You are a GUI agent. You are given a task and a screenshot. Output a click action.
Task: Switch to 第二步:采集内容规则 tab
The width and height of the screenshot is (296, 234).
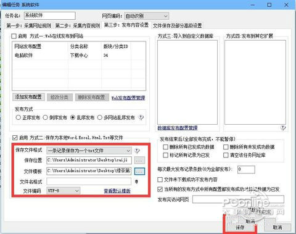(77, 26)
